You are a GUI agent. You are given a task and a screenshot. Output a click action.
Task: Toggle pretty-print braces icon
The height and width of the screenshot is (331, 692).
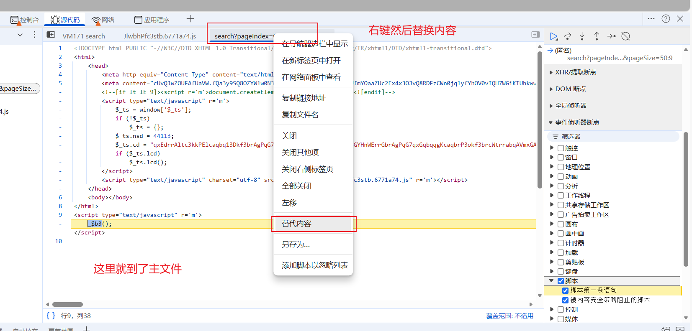click(x=51, y=316)
